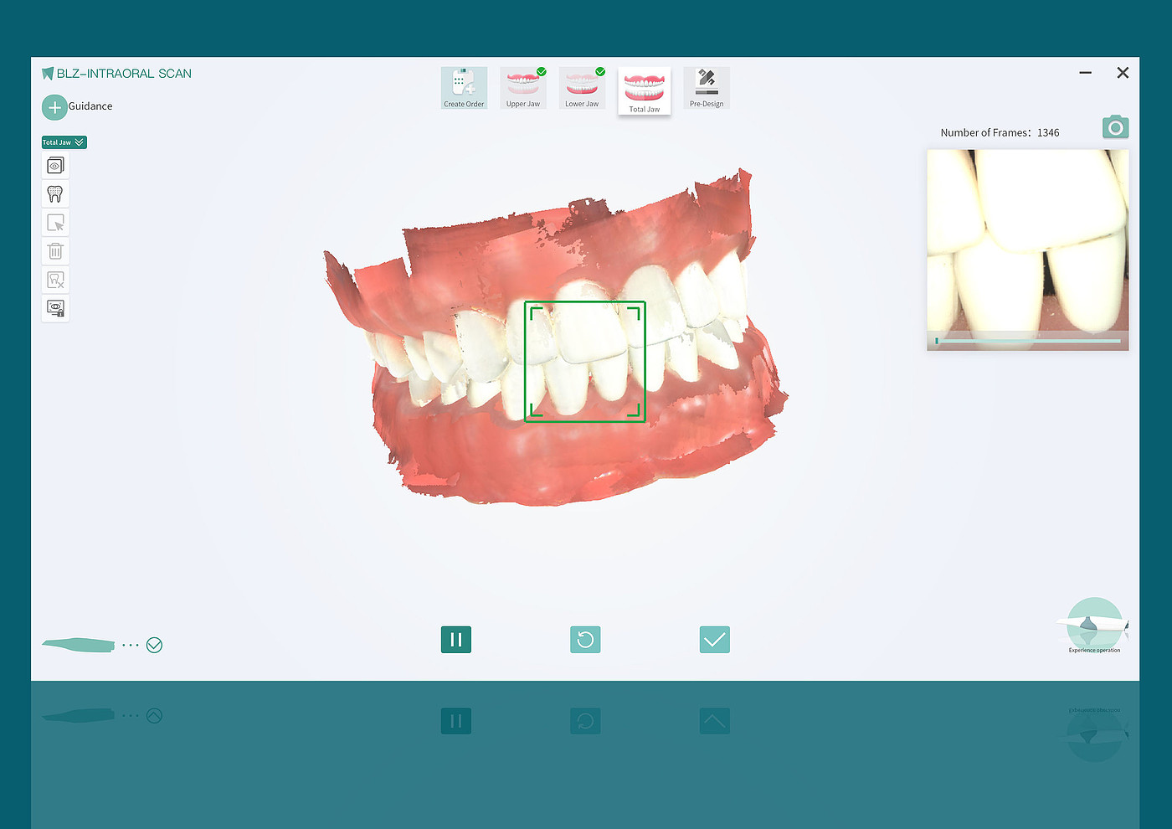Viewport: 1172px width, 829px height.
Task: Close the scan application window
Action: 1123,73
